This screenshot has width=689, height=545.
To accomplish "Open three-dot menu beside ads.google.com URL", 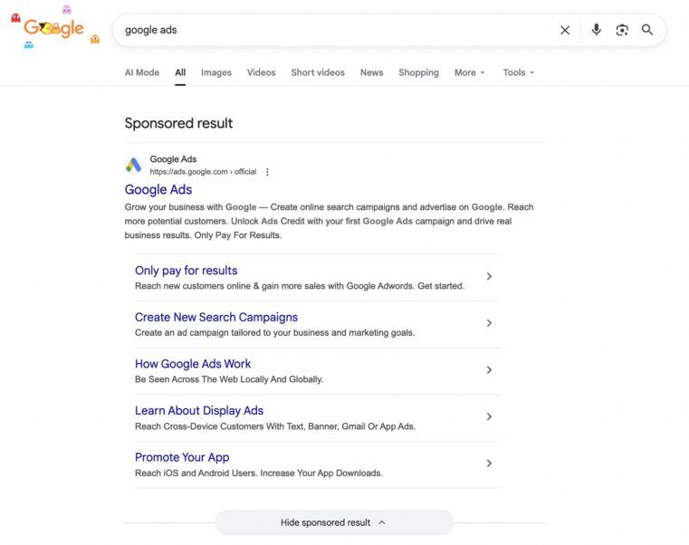I will tap(267, 172).
